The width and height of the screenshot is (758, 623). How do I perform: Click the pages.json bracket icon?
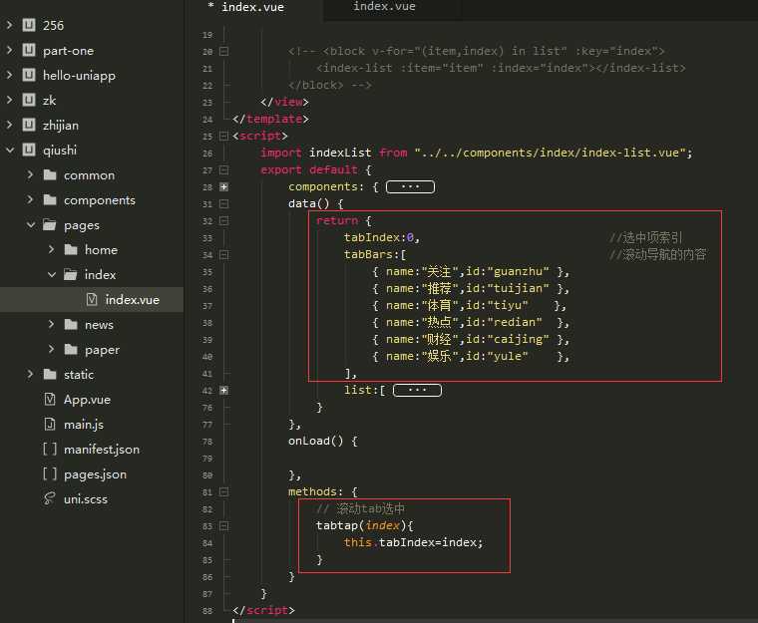[x=50, y=473]
